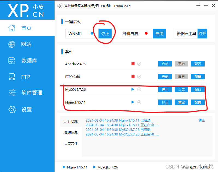Toggle auto-start A icon for MySQL5.7.26
The height and width of the screenshot is (172, 218).
click(139, 89)
